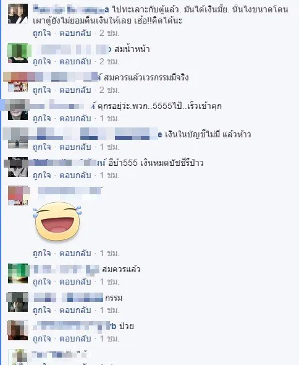Open avatar beside the 'สมควรแล้ว' comment
Screen dimensions: 299x365
coord(18,273)
